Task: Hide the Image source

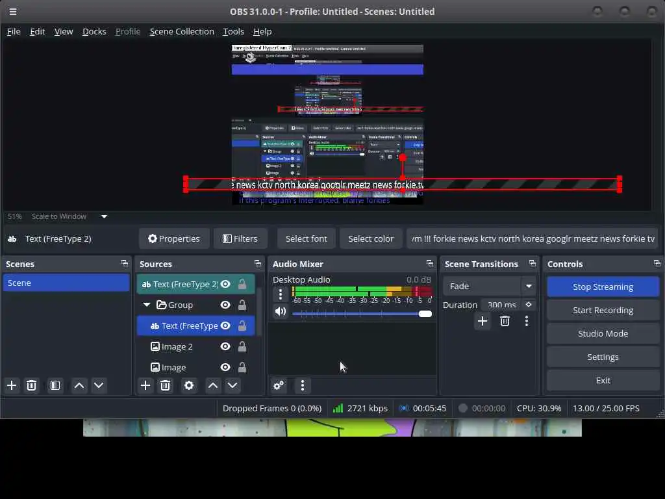Action: [225, 367]
